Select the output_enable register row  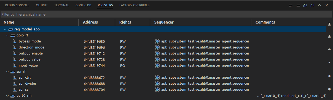coord(163,53)
